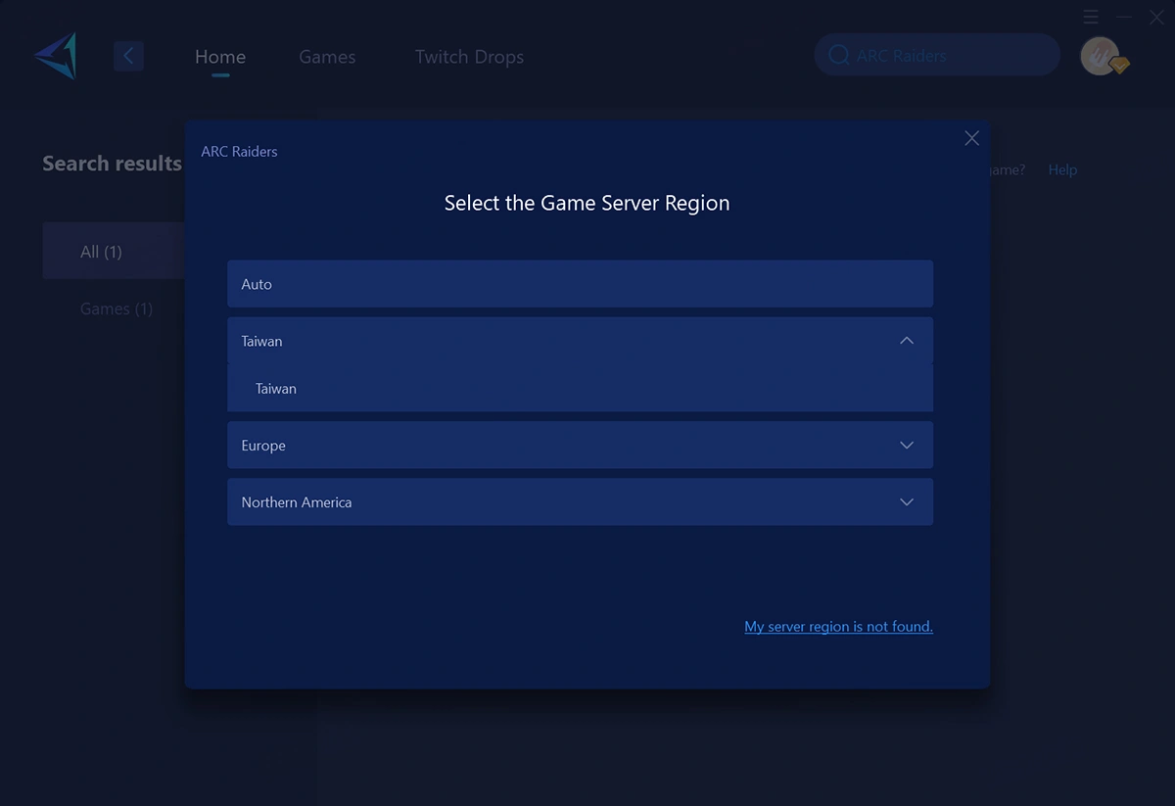Click "My server region is not found" link

pyautogui.click(x=838, y=627)
